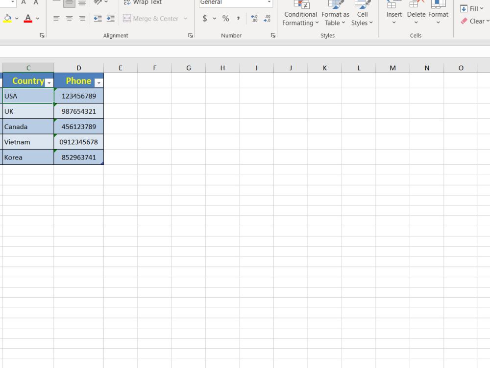Select cell with 987654321
The width and height of the screenshot is (490, 368).
(x=79, y=111)
